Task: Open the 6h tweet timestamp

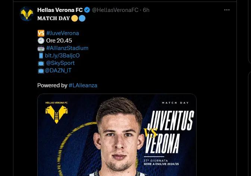Action: pyautogui.click(x=145, y=10)
